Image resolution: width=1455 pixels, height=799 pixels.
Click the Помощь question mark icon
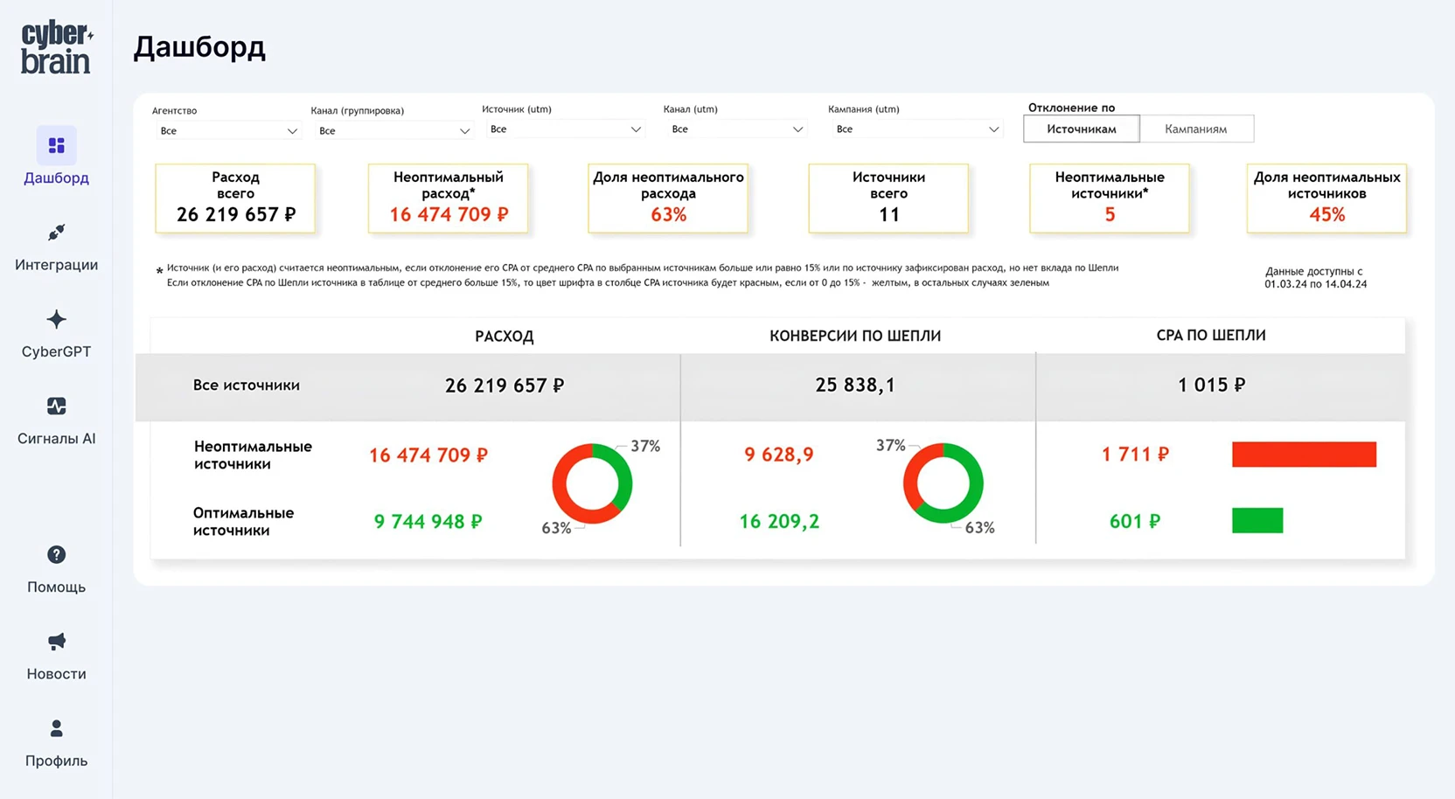[56, 555]
